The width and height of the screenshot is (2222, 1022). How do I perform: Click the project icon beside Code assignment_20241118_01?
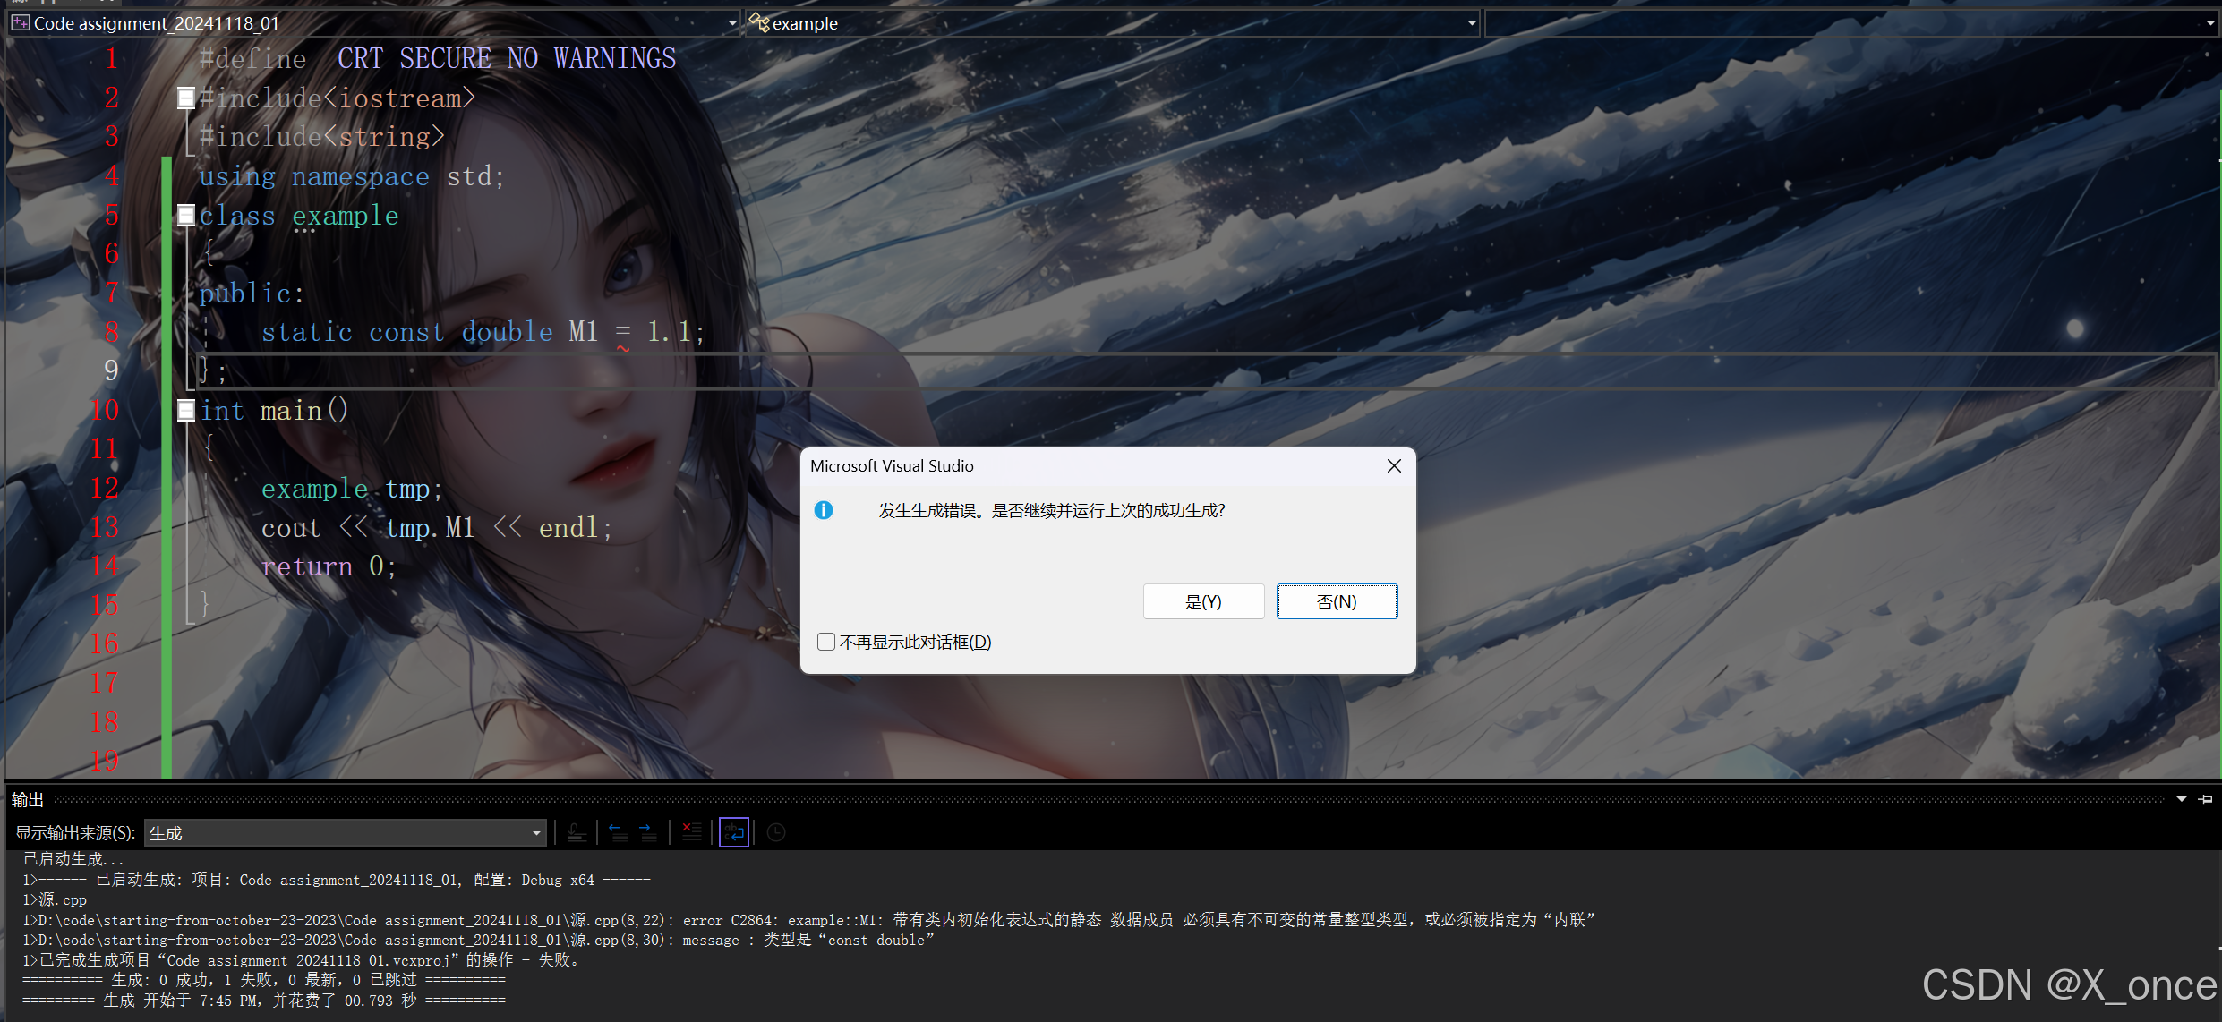20,23
